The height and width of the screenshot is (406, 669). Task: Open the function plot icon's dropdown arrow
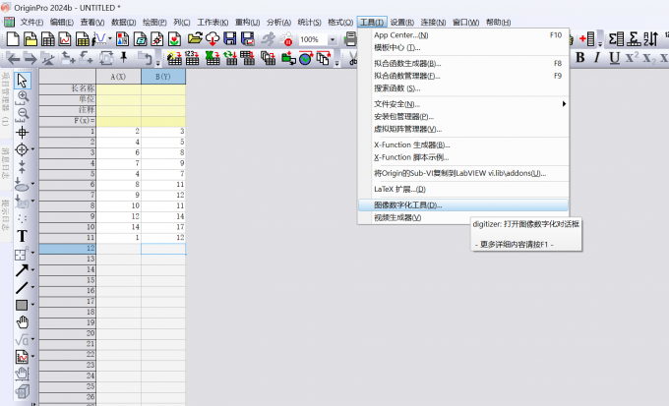[110, 39]
